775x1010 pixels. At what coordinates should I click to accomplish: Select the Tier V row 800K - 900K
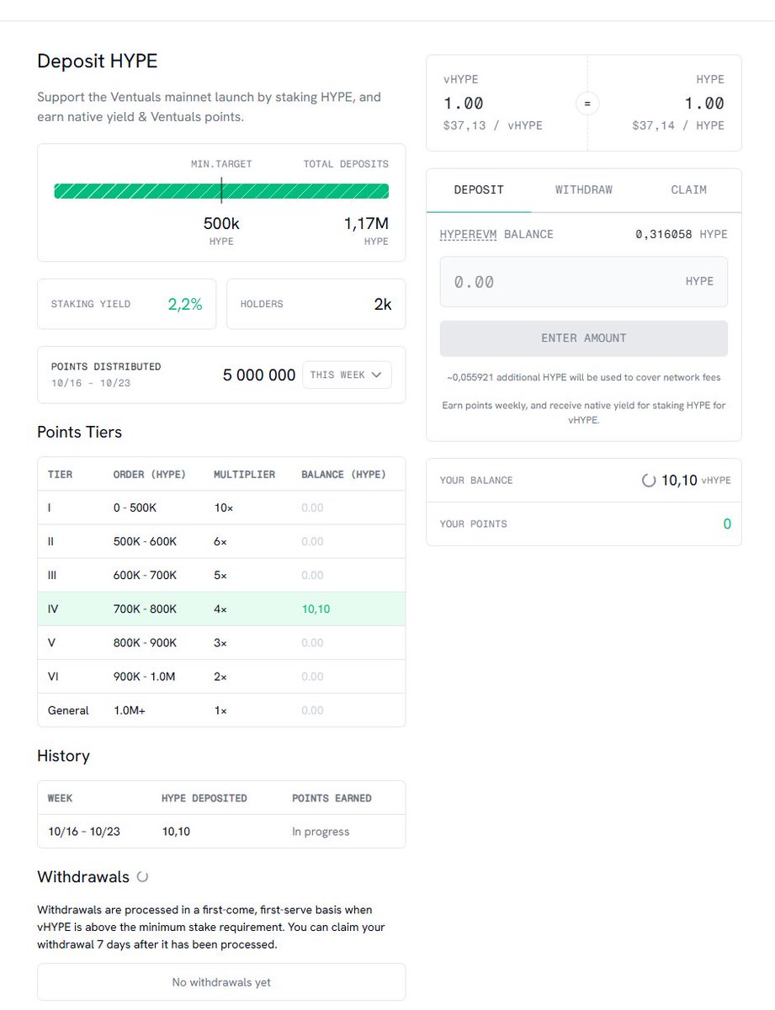coord(221,643)
